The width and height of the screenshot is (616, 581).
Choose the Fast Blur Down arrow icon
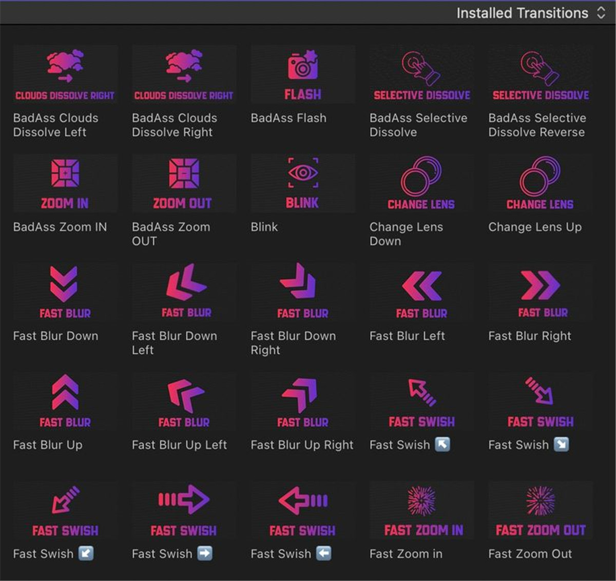coord(65,284)
